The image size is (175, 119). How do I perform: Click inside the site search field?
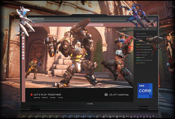tap(89, 25)
